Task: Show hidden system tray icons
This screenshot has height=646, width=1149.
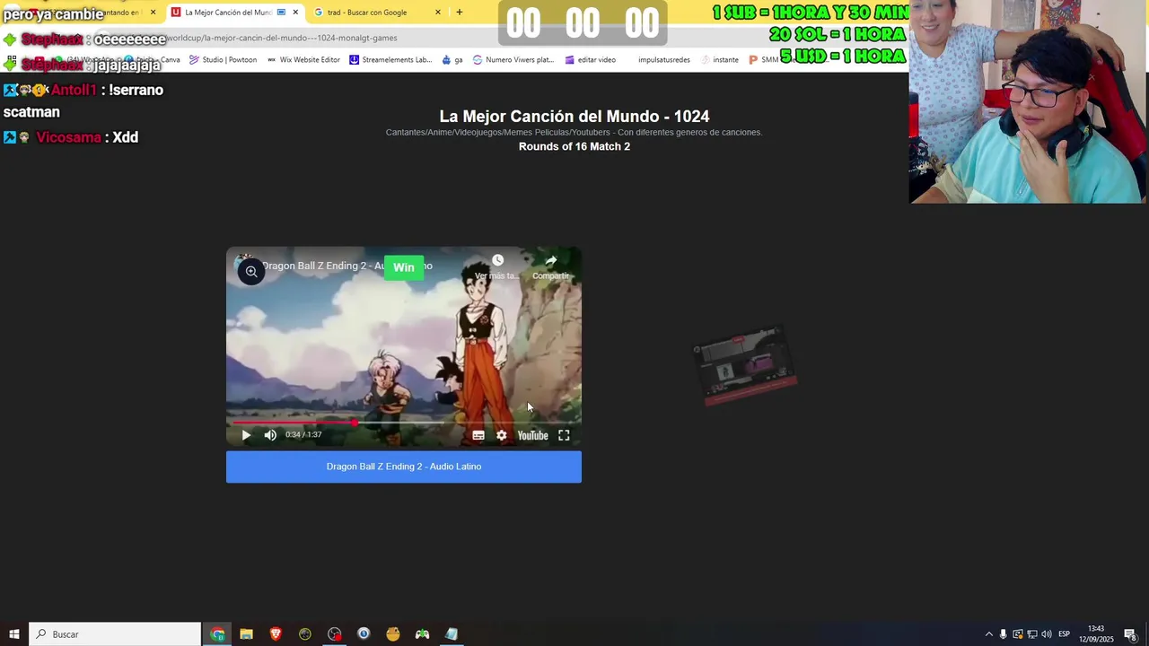Action: pos(989,634)
